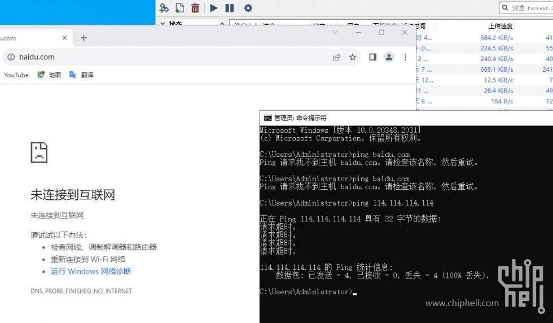This screenshot has width=553, height=323.
Task: Close the baidu.com browser tab
Action: coord(64,38)
